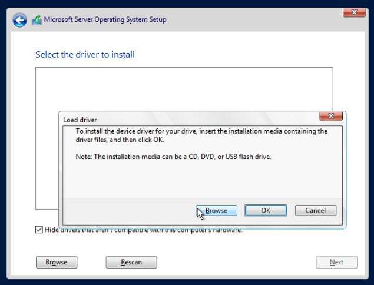
Task: Click the setup icon in the title bar
Action: tap(37, 20)
